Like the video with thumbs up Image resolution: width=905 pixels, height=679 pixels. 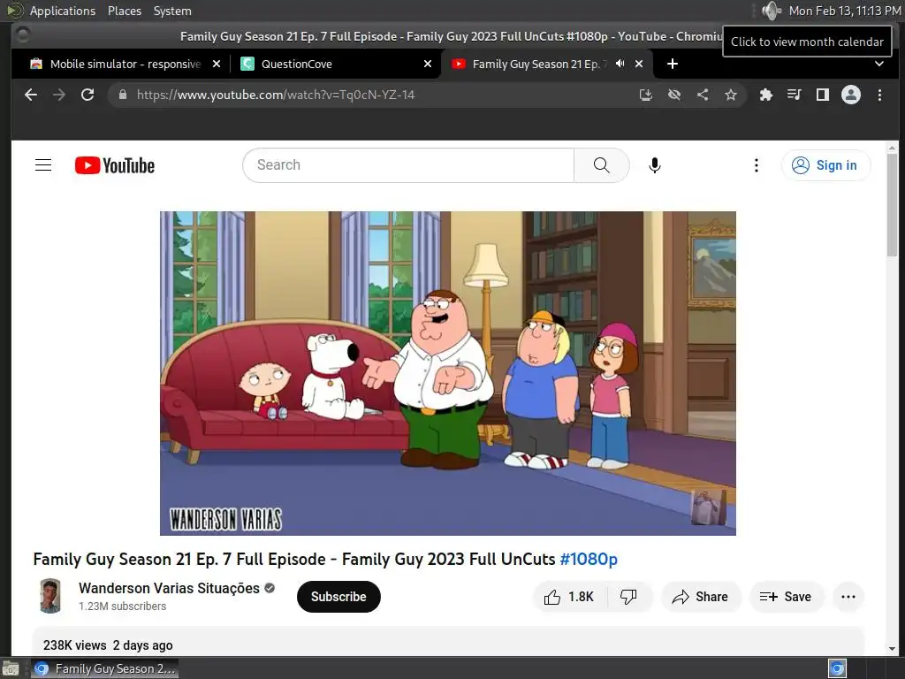pyautogui.click(x=569, y=597)
